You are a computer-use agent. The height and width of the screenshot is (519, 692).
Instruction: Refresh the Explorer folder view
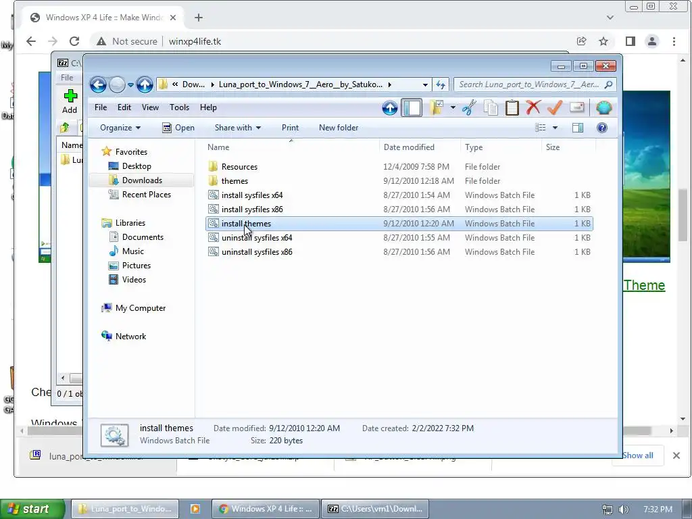(441, 84)
